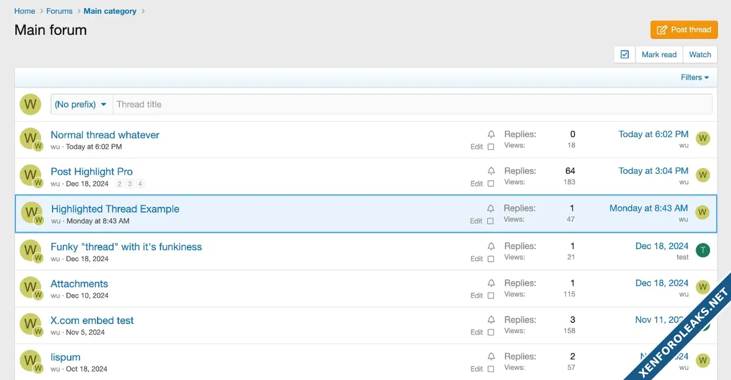This screenshot has height=380, width=731.
Task: Check the X.com embed test thread checkbox
Action: click(491, 332)
